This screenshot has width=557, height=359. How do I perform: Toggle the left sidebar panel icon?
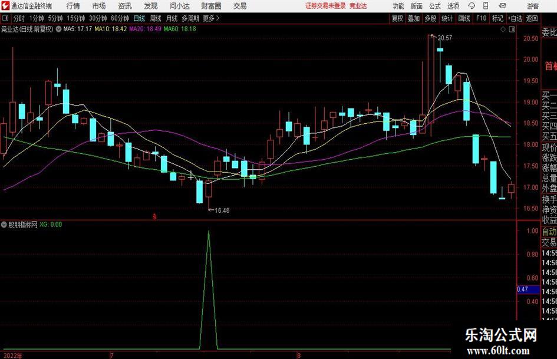[5, 18]
